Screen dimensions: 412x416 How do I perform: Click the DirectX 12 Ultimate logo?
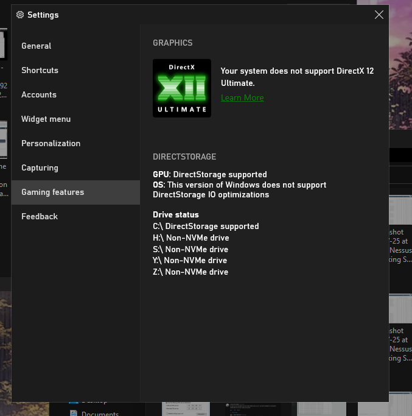pyautogui.click(x=182, y=88)
